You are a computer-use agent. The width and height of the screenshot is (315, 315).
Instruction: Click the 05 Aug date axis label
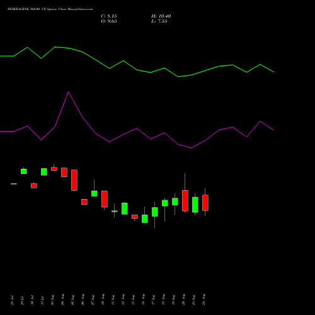coord(72,299)
